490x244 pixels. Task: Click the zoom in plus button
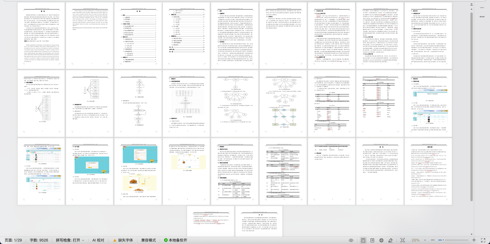click(474, 240)
